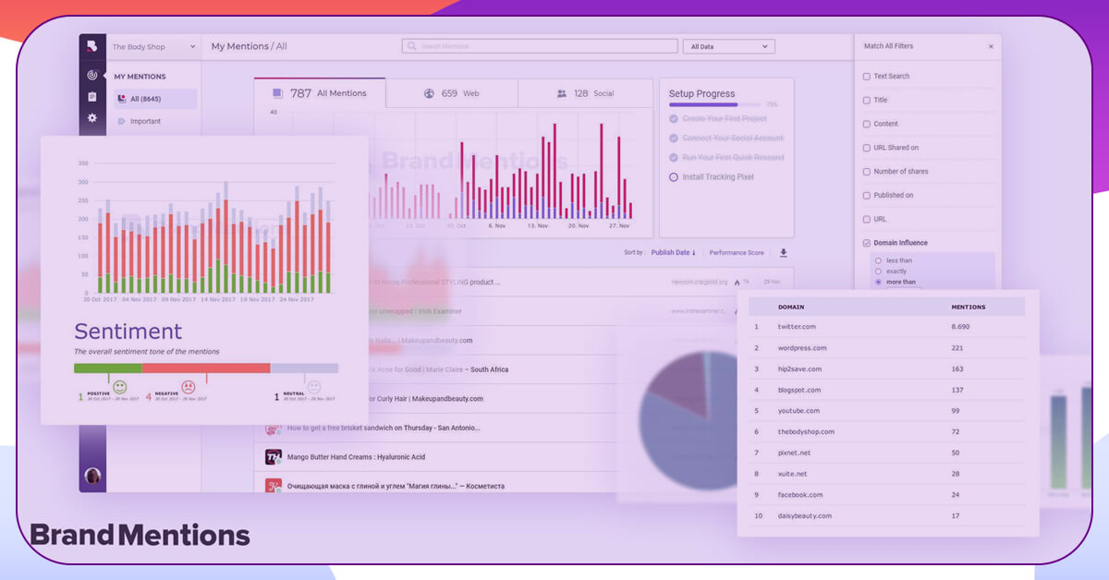1109x580 pixels.
Task: Open the mentions radar icon in sidebar
Action: 92,75
